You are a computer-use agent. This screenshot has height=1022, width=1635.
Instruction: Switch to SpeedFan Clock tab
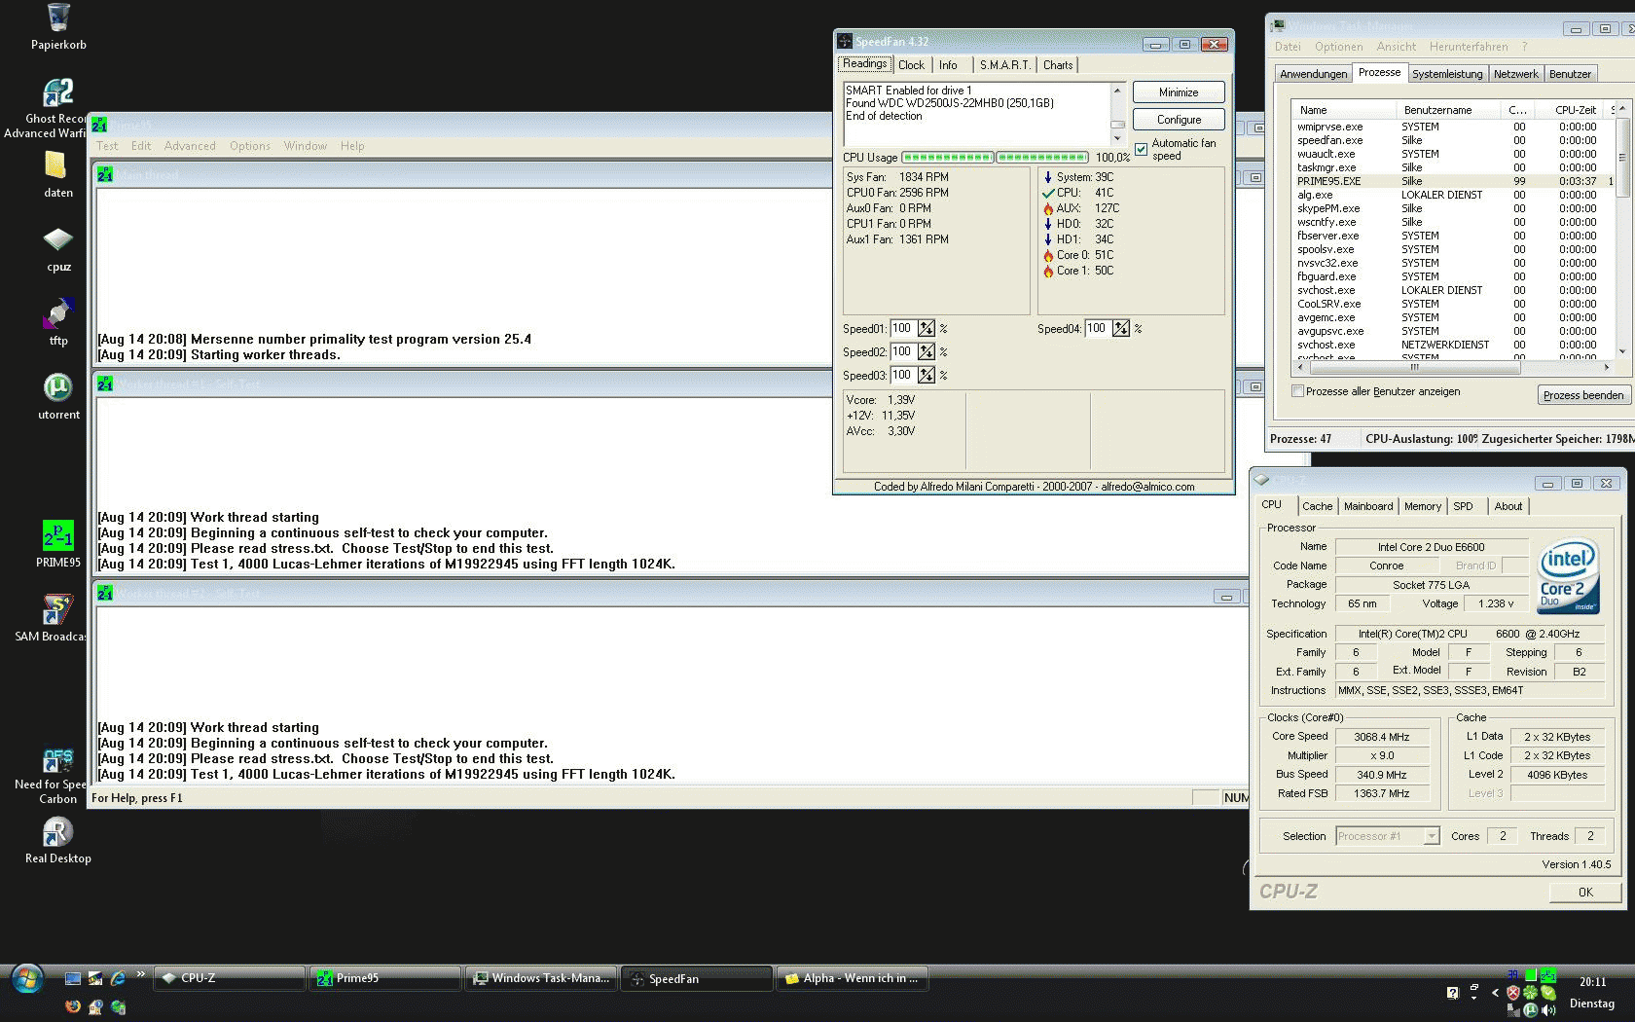click(912, 65)
